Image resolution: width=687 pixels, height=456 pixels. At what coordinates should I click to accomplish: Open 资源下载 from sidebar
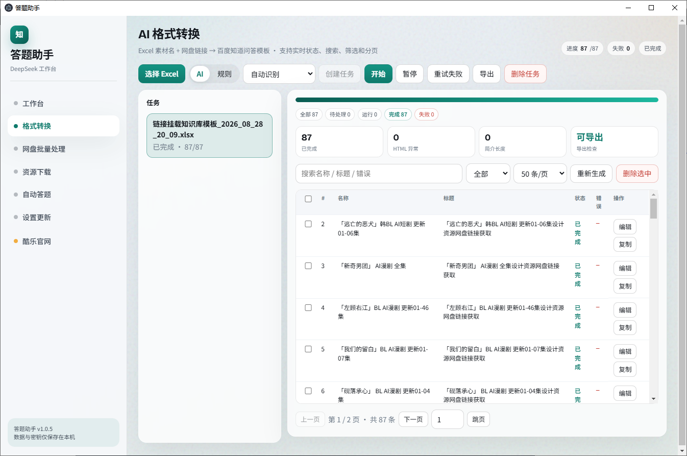63,172
